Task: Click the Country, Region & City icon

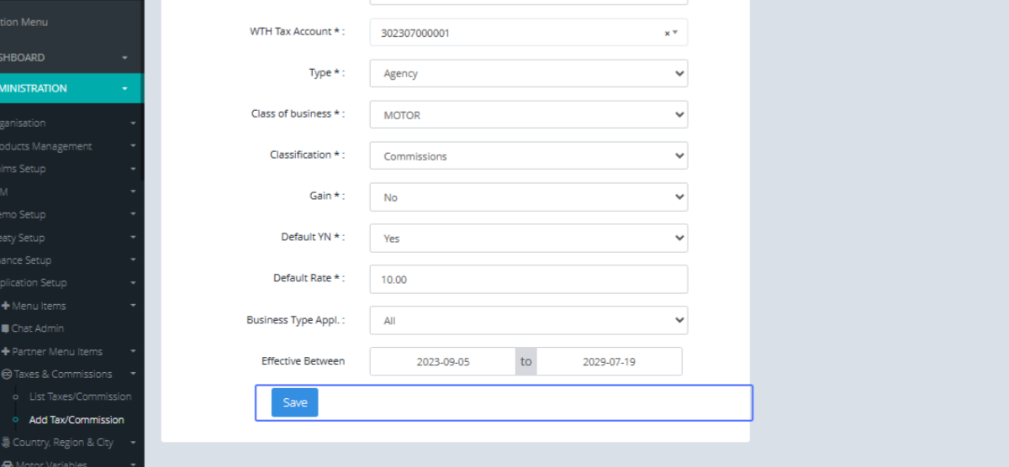Action: click(6, 443)
